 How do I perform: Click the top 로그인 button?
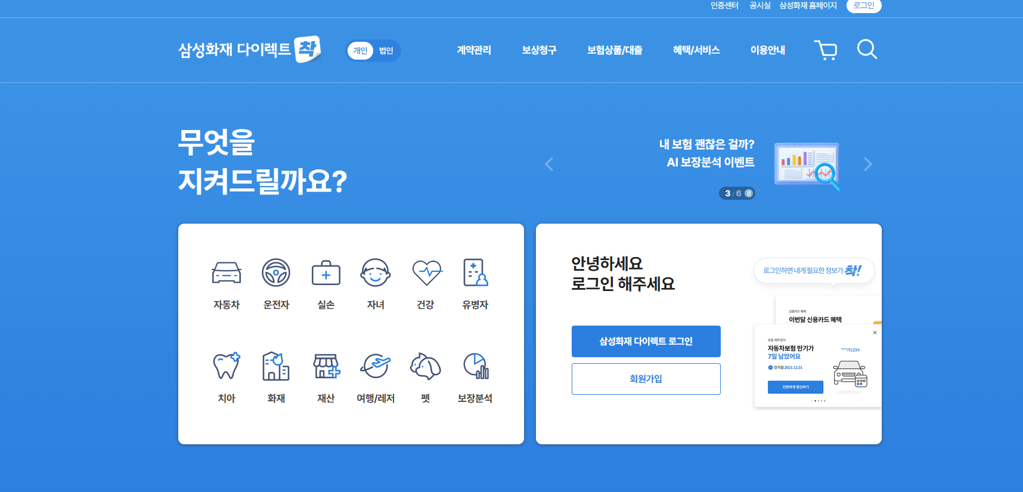point(864,5)
